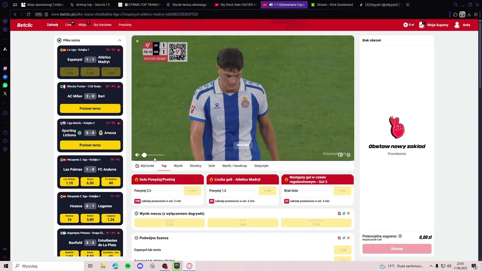Open the browser extensions cube icon

455,14
